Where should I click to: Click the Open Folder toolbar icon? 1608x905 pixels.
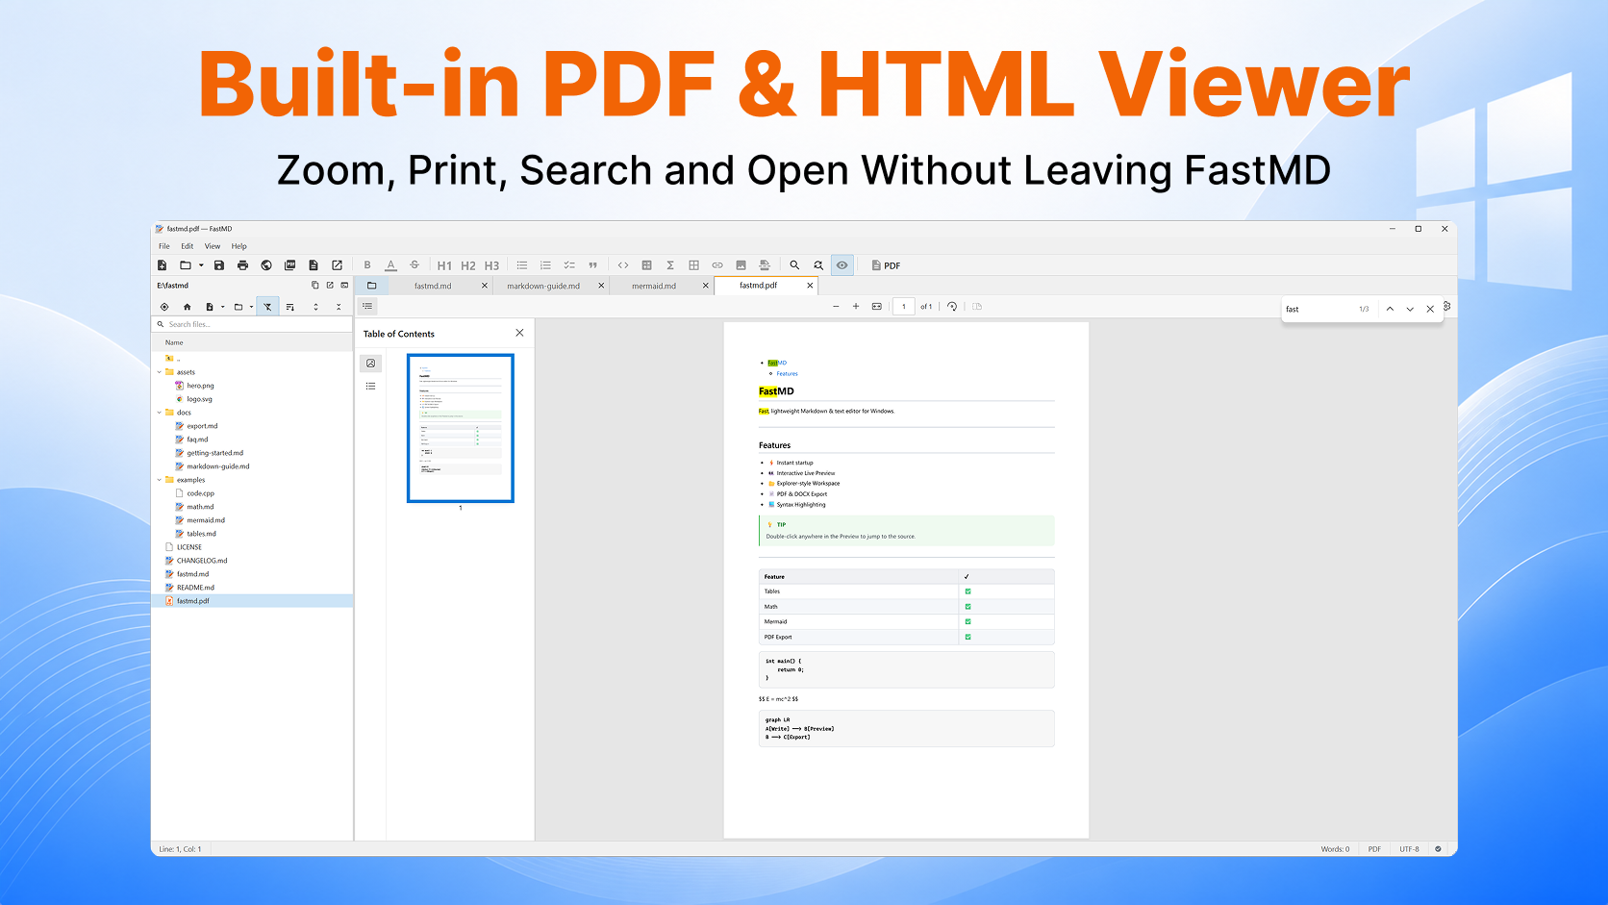[186, 265]
